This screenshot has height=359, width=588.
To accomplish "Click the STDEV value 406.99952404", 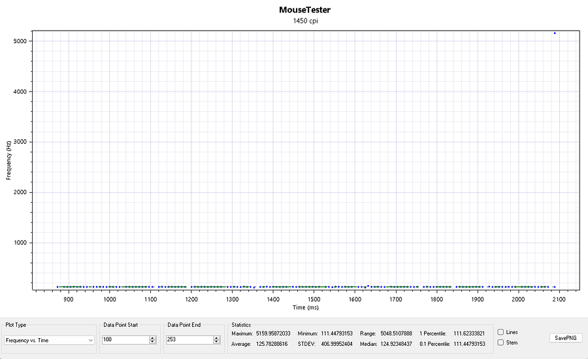I will click(336, 344).
